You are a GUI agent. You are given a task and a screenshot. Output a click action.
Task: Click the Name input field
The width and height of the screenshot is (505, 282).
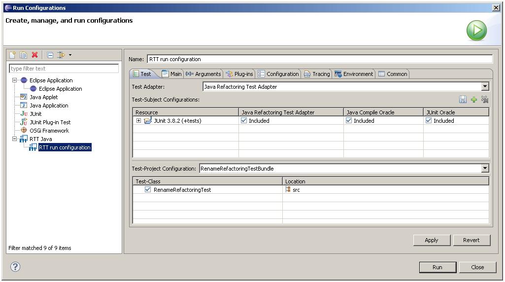(x=319, y=59)
